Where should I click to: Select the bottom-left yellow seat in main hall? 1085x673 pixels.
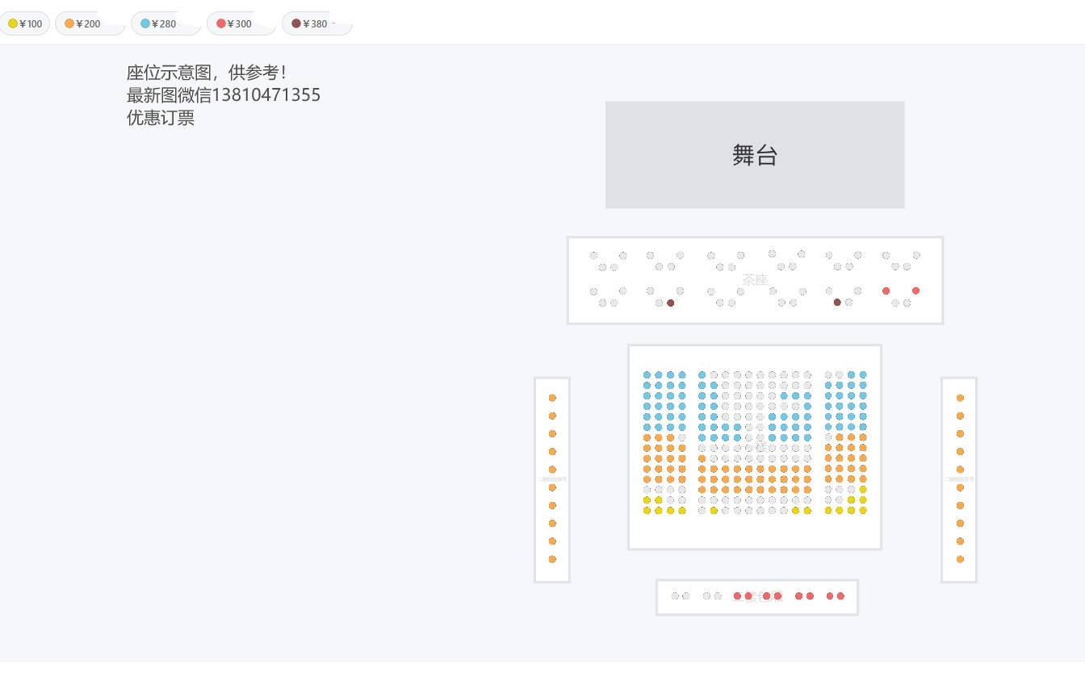(647, 511)
